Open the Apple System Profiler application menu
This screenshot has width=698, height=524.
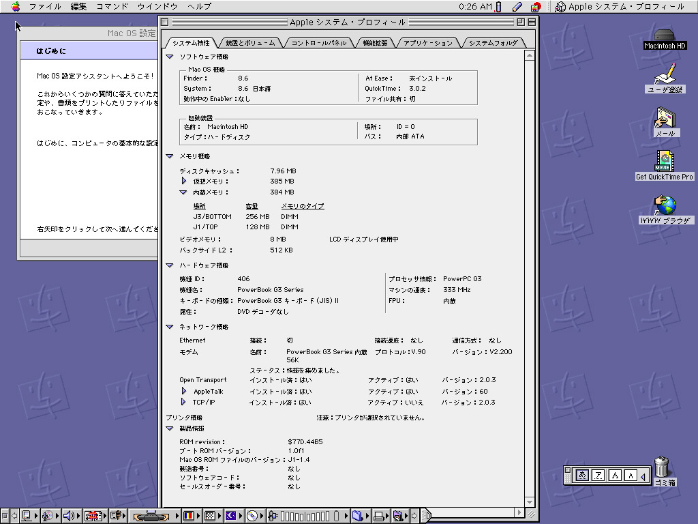[620, 6]
